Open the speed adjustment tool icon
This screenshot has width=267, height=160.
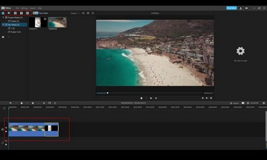tap(49, 103)
